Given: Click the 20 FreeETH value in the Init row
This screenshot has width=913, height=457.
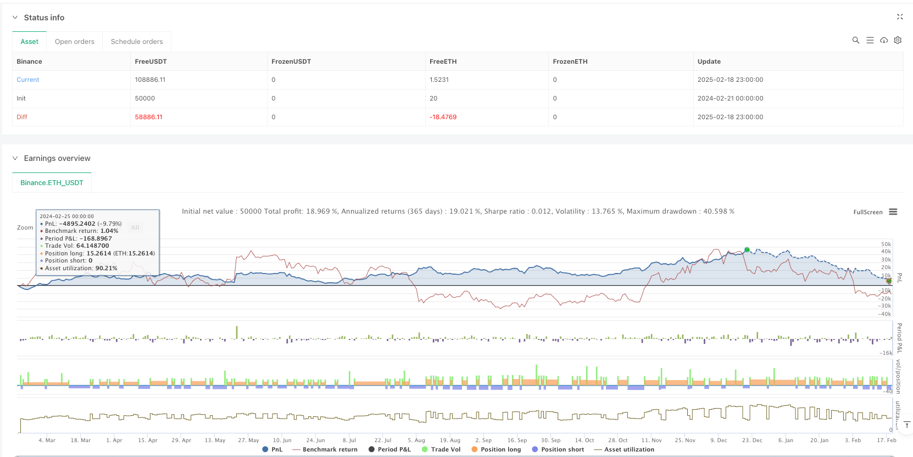Looking at the screenshot, I should pos(433,98).
